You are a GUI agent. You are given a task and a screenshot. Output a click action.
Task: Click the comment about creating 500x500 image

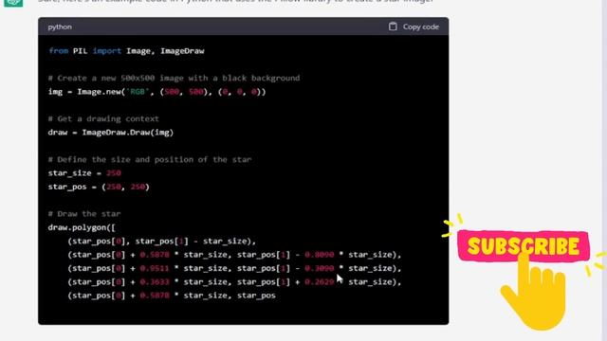pyautogui.click(x=174, y=78)
